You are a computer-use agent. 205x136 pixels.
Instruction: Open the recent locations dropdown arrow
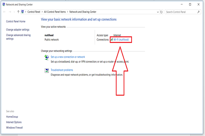14,12
